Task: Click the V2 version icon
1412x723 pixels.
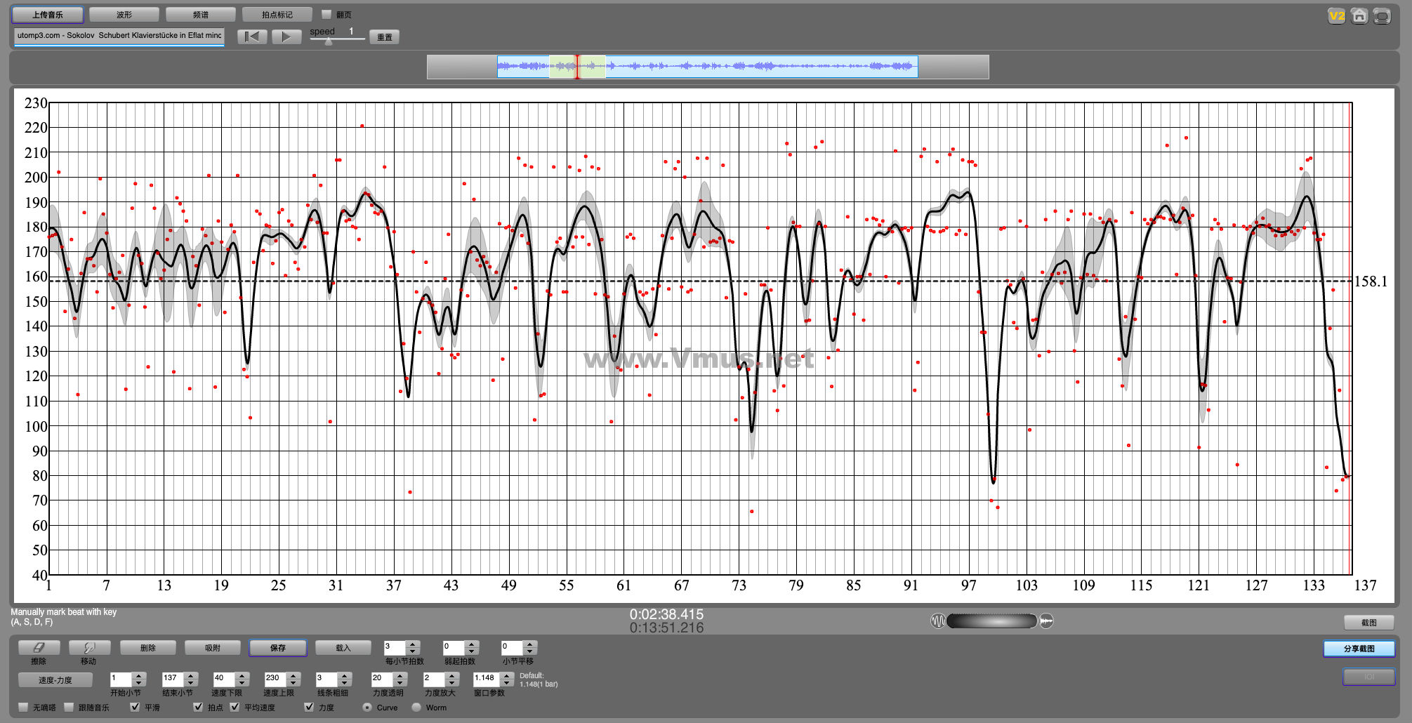Action: (1336, 15)
